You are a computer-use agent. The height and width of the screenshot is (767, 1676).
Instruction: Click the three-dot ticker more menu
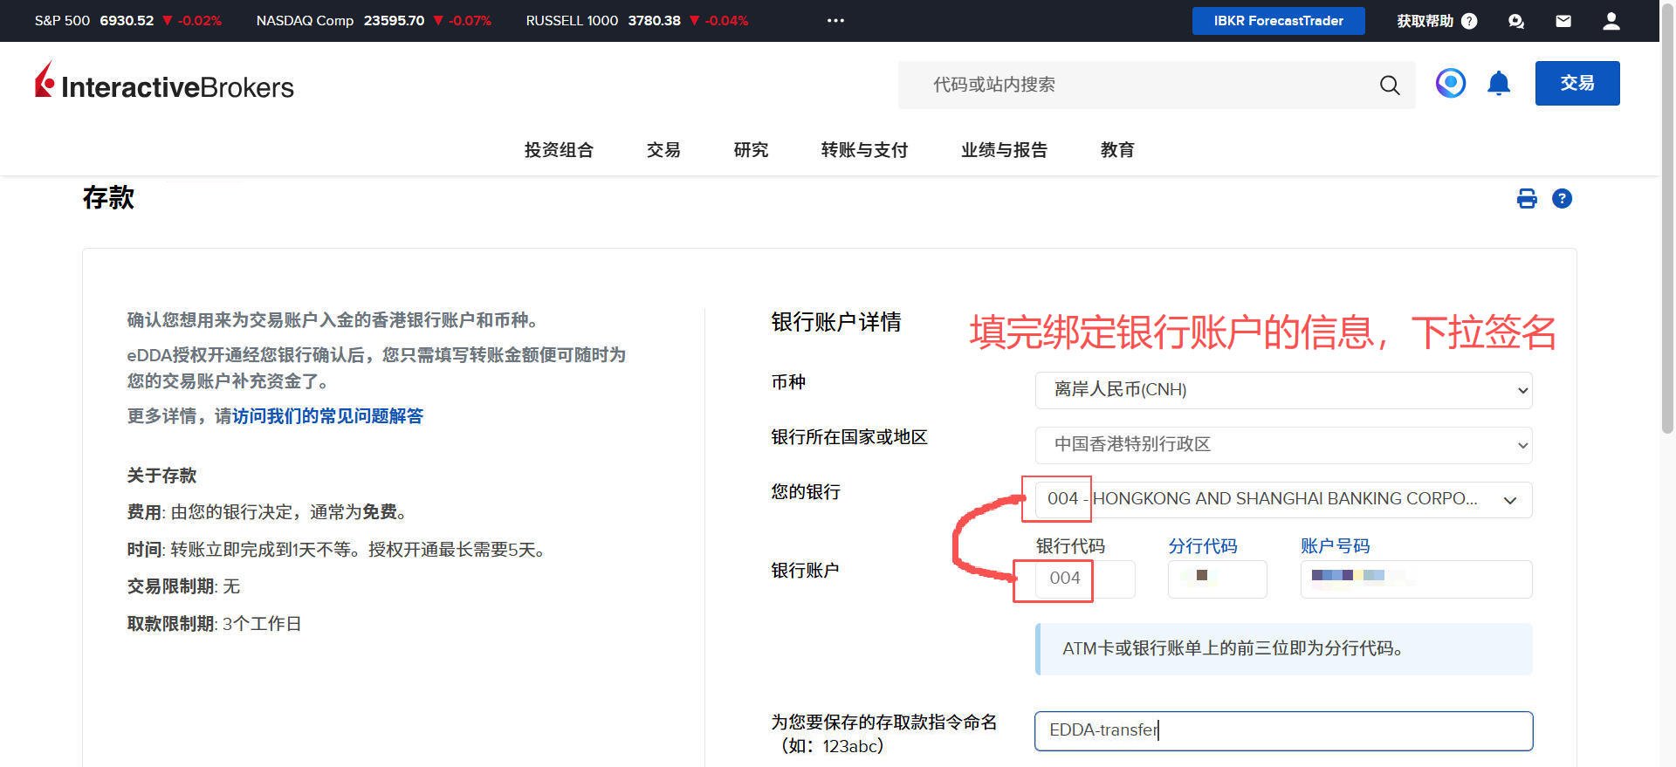[x=835, y=21]
